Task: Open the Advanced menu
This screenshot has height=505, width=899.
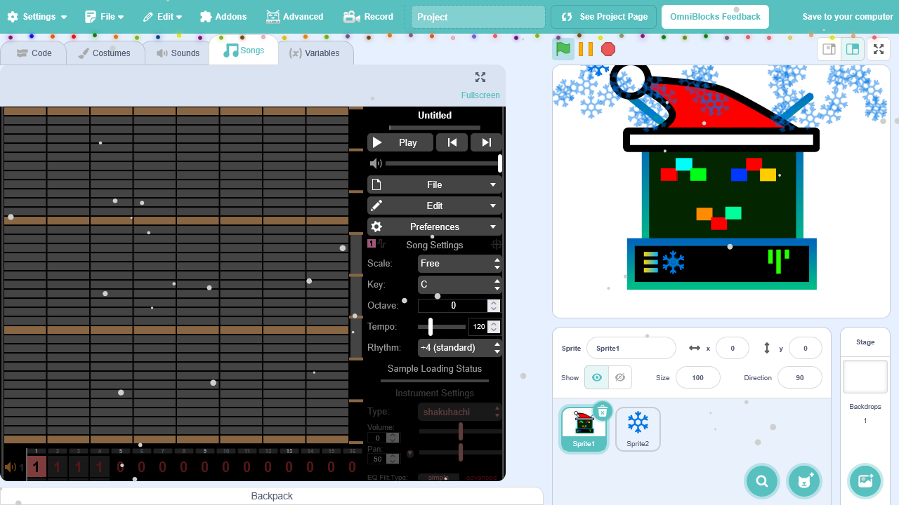Action: pyautogui.click(x=295, y=17)
